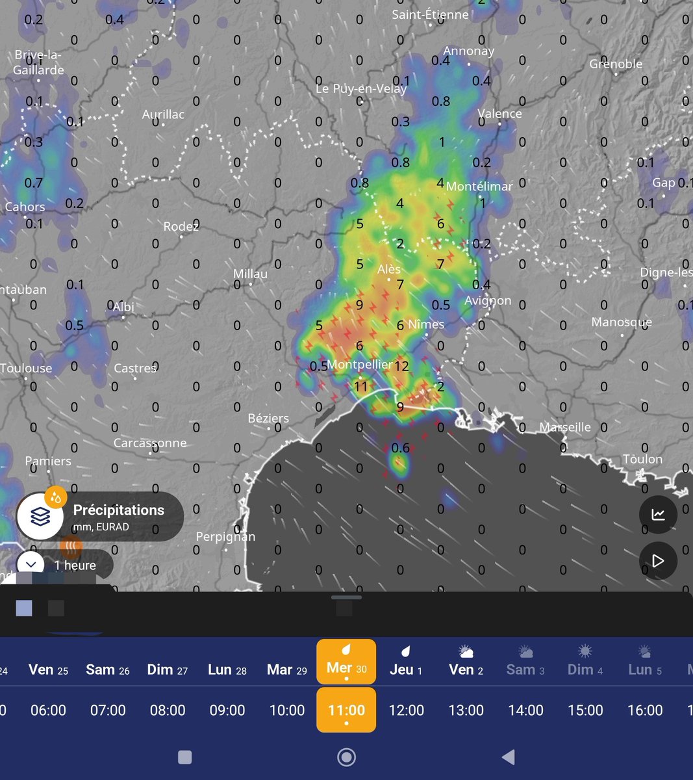Select the Sam 26 day tab
The width and height of the screenshot is (693, 780).
click(x=108, y=669)
